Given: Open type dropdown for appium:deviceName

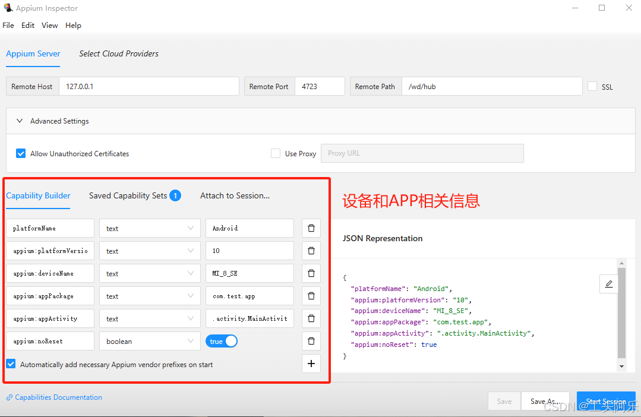Looking at the screenshot, I should coord(150,273).
